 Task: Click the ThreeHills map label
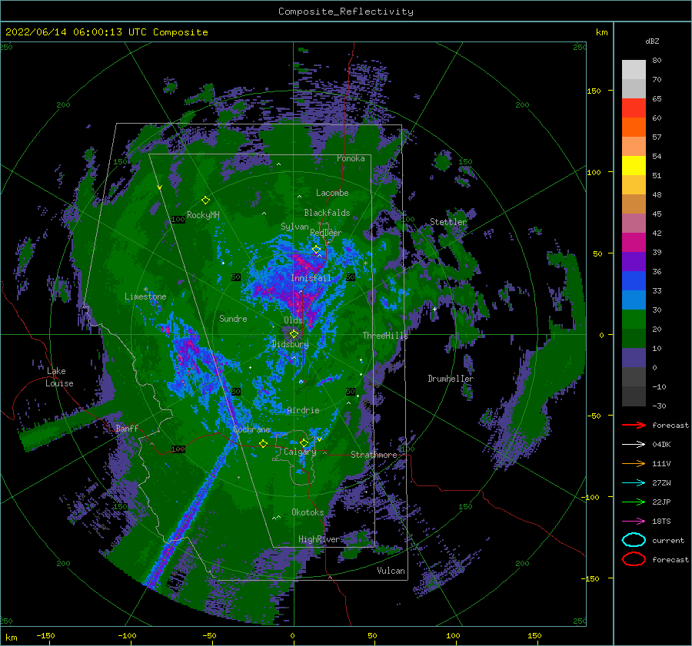[x=385, y=336]
